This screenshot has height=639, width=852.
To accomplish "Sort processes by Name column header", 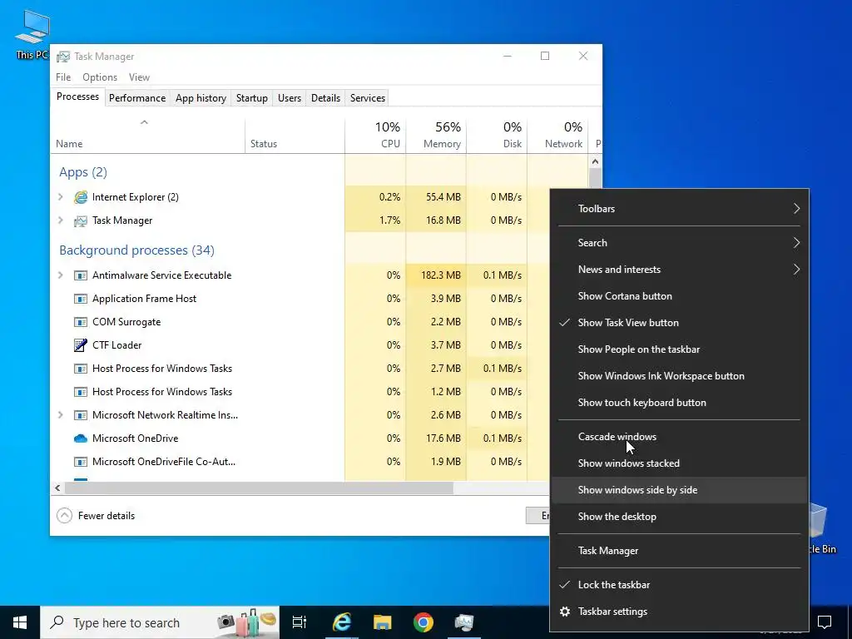I will [148, 136].
